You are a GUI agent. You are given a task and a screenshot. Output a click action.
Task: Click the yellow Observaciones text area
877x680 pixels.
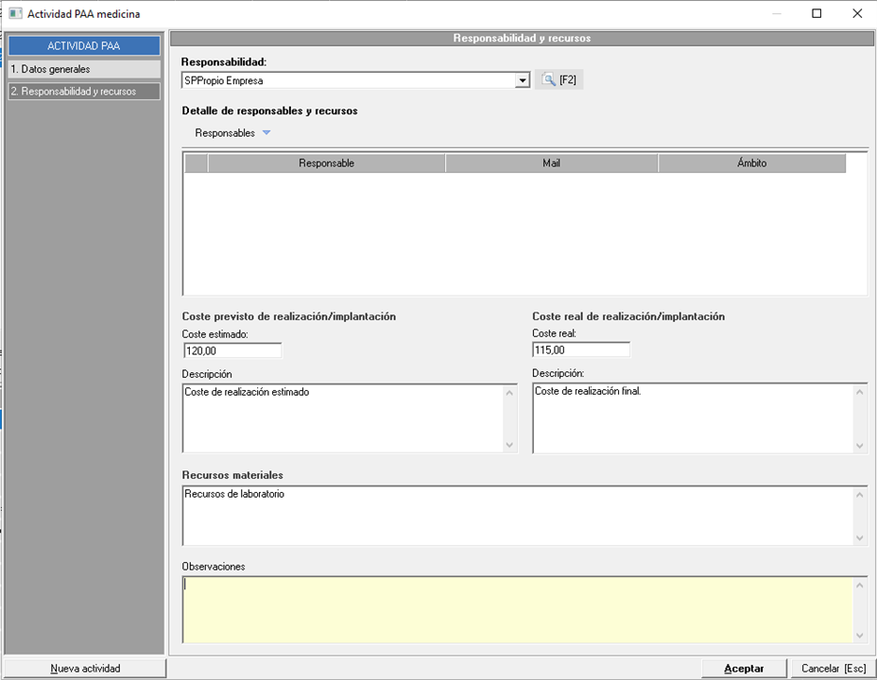[516, 610]
